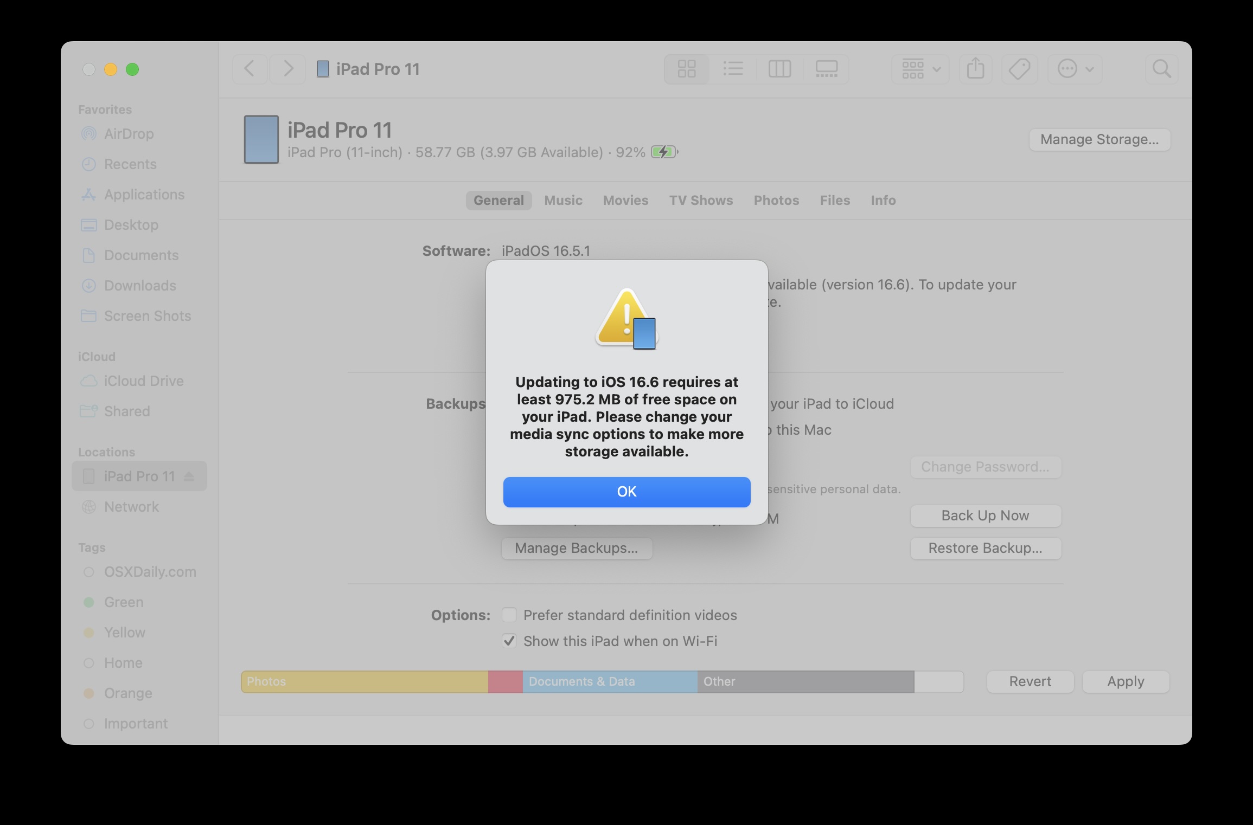The height and width of the screenshot is (825, 1253).
Task: Switch to the Music tab
Action: (563, 200)
